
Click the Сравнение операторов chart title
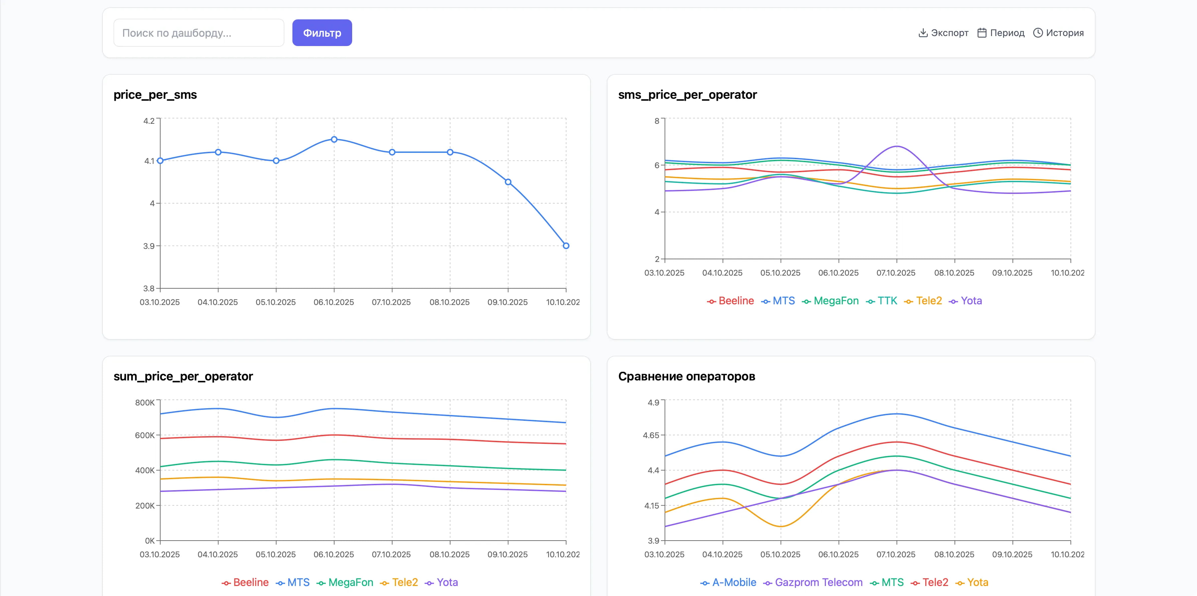pos(686,376)
